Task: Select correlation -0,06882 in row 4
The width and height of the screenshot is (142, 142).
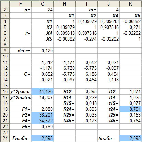Action: pos(130,21)
